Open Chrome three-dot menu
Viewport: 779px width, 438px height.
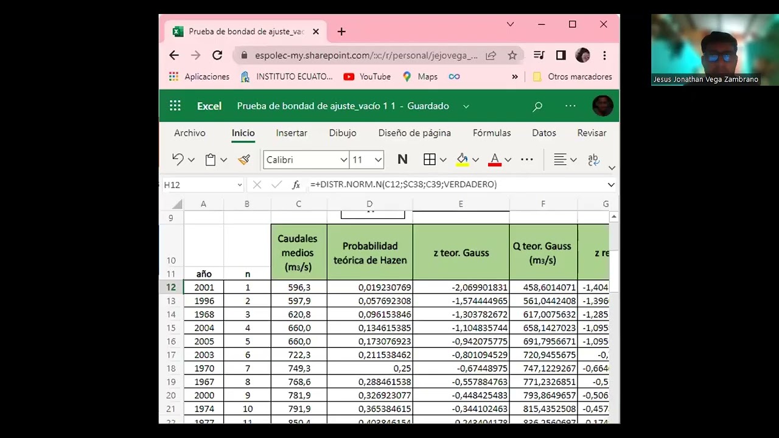click(604, 55)
